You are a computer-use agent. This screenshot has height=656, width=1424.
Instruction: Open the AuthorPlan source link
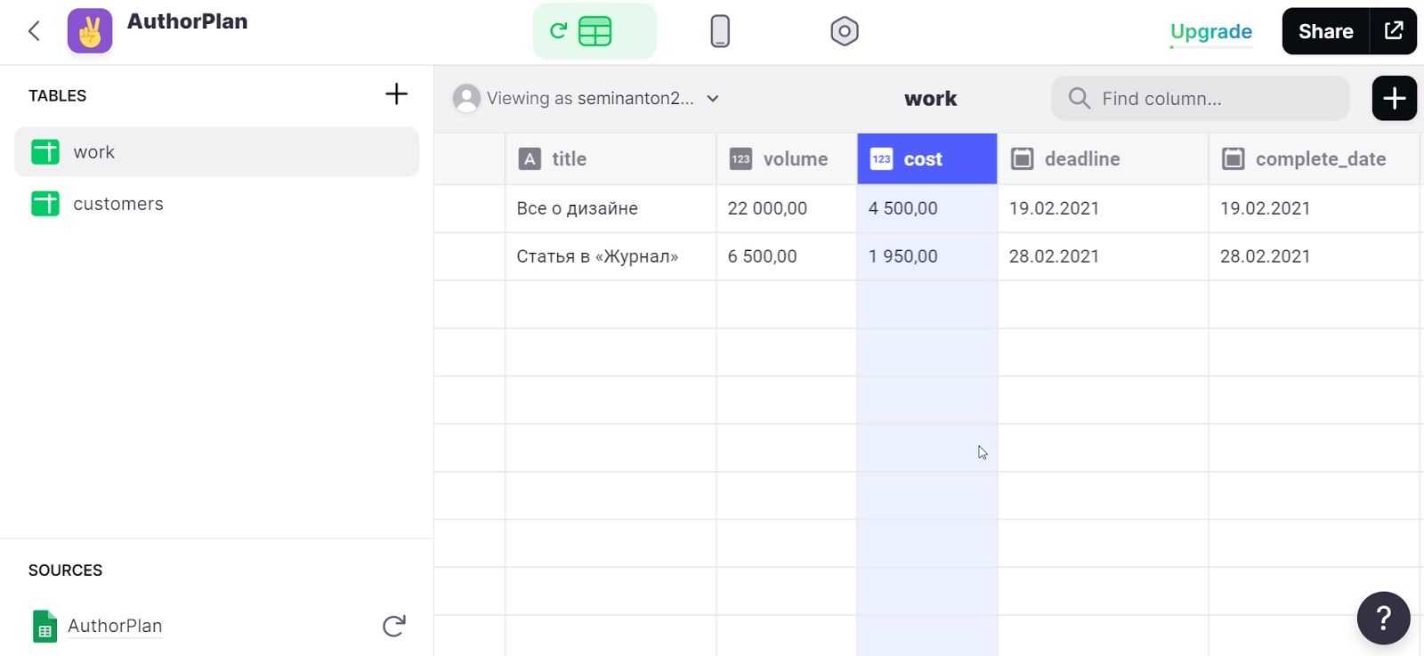(x=115, y=626)
